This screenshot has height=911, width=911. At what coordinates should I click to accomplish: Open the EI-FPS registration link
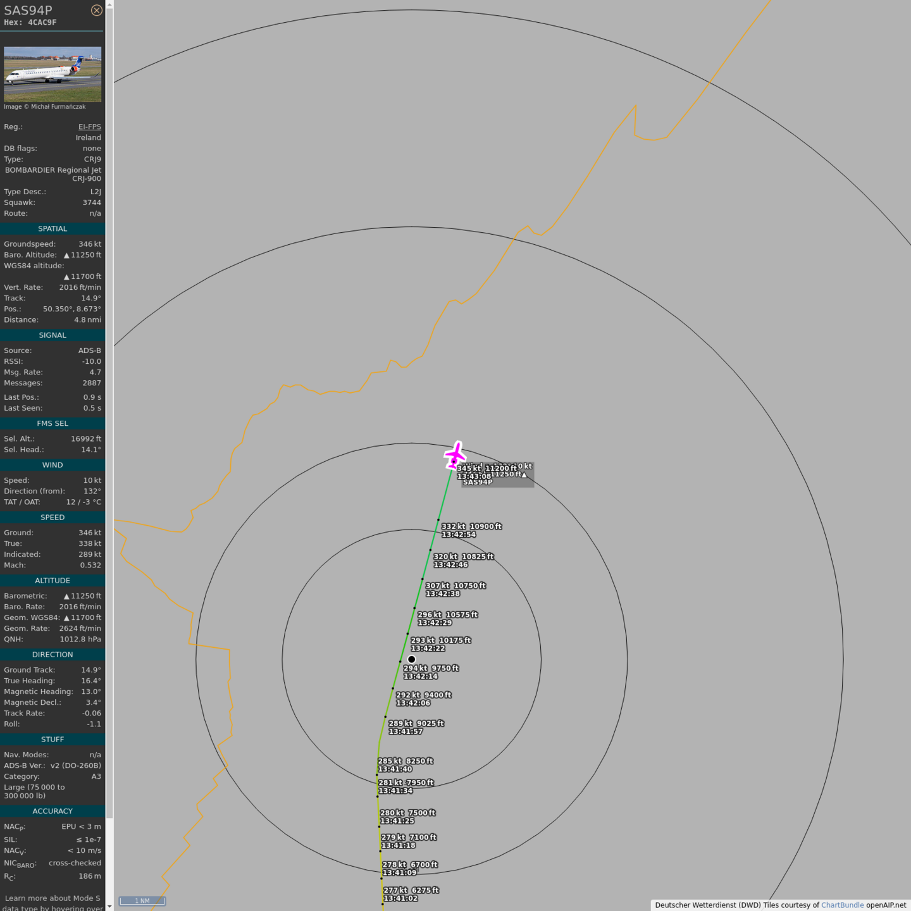pyautogui.click(x=89, y=127)
